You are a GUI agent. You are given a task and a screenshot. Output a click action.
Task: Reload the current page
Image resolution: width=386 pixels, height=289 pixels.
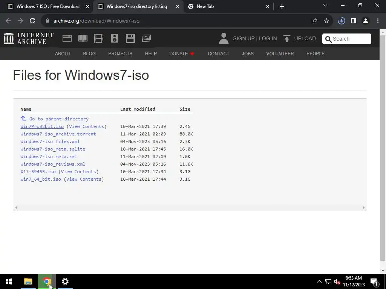tap(32, 21)
